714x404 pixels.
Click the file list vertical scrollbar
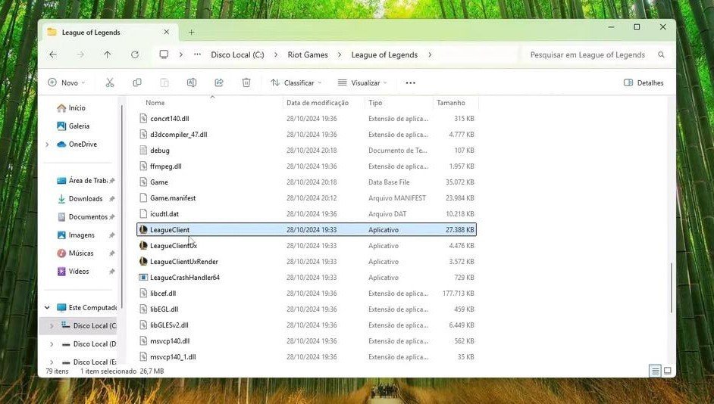coord(672,287)
